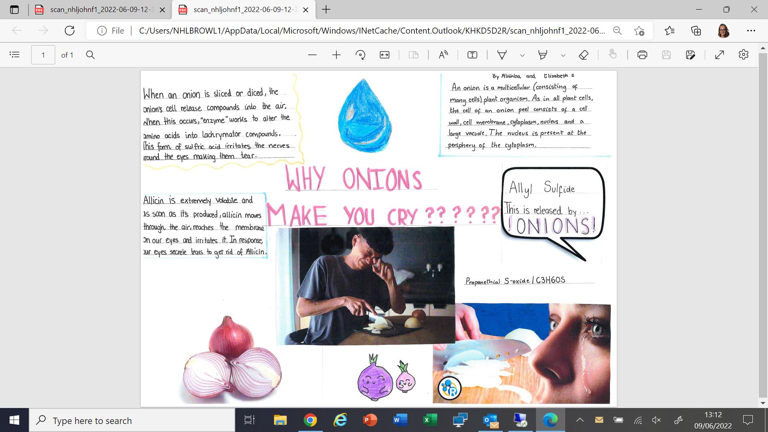Toggle the table of contents pane
This screenshot has width=768, height=432.
(14, 55)
